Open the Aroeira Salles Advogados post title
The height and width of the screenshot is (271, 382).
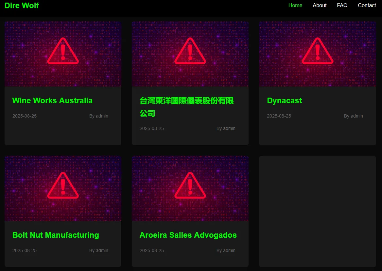188,235
